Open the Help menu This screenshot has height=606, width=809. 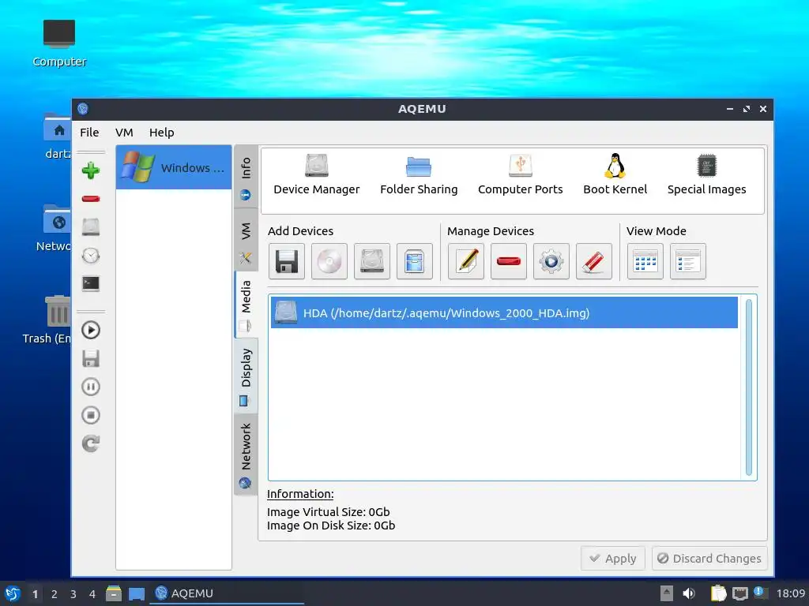pyautogui.click(x=161, y=133)
